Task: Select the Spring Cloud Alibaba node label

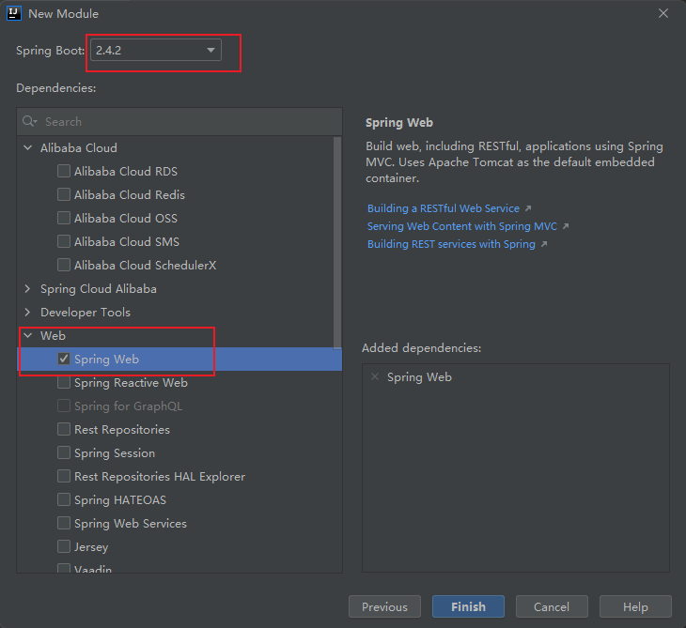Action: click(99, 289)
